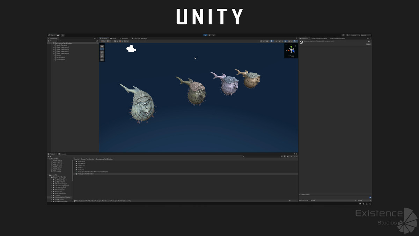Click the Play button in the toolbar
Screen dimensions: 419x236
(205, 35)
